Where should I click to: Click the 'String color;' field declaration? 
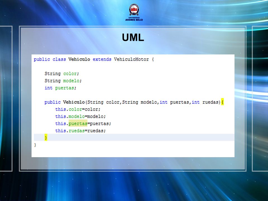coord(62,74)
